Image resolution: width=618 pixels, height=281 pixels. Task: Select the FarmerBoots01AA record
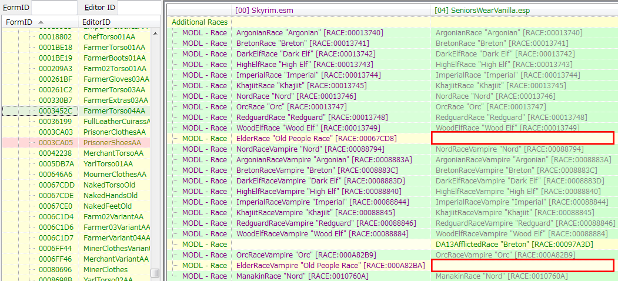click(114, 58)
